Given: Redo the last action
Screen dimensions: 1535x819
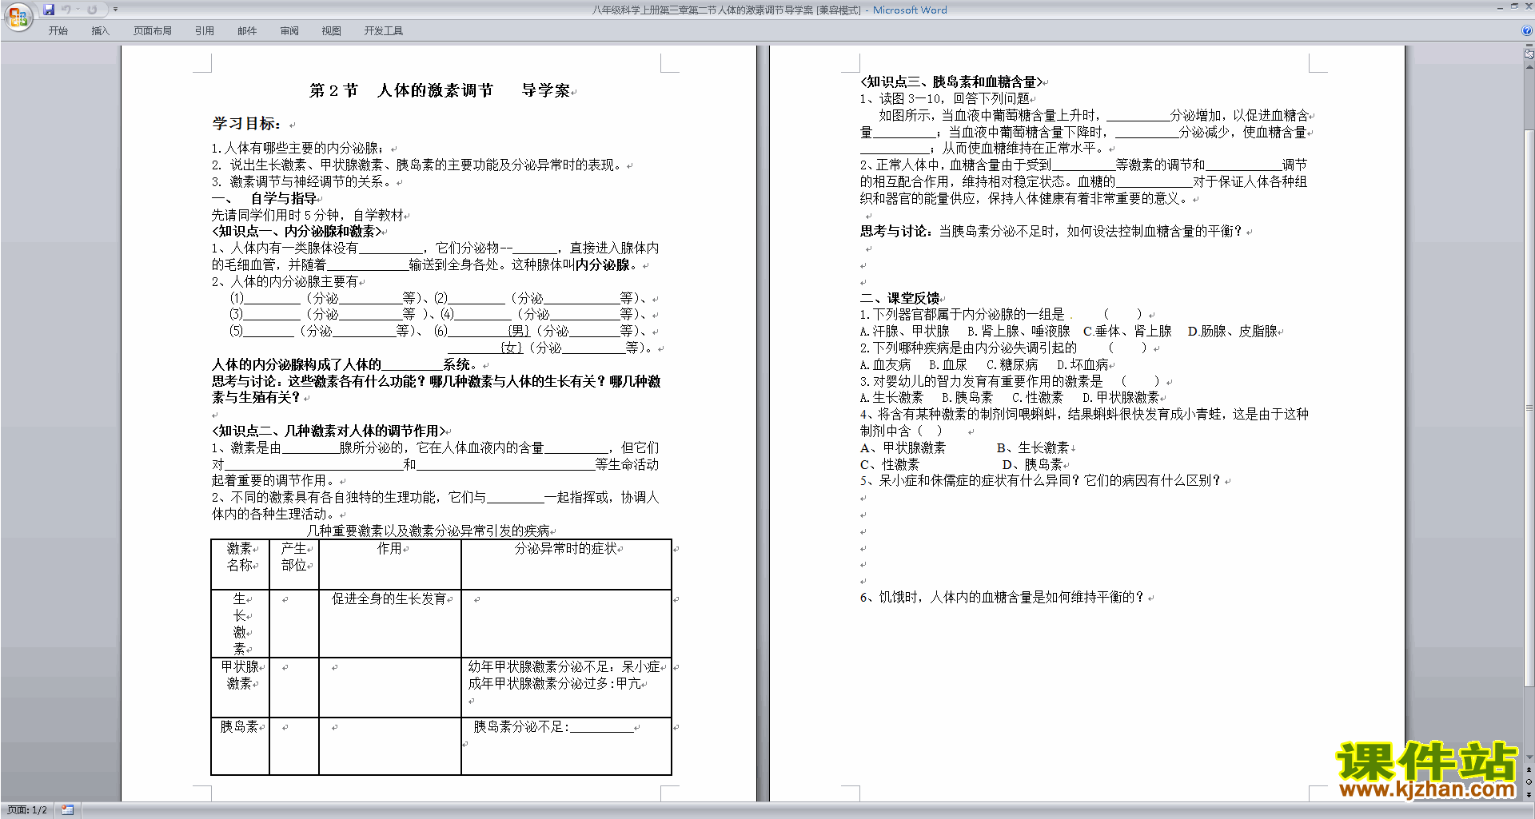Looking at the screenshot, I should pyautogui.click(x=92, y=10).
